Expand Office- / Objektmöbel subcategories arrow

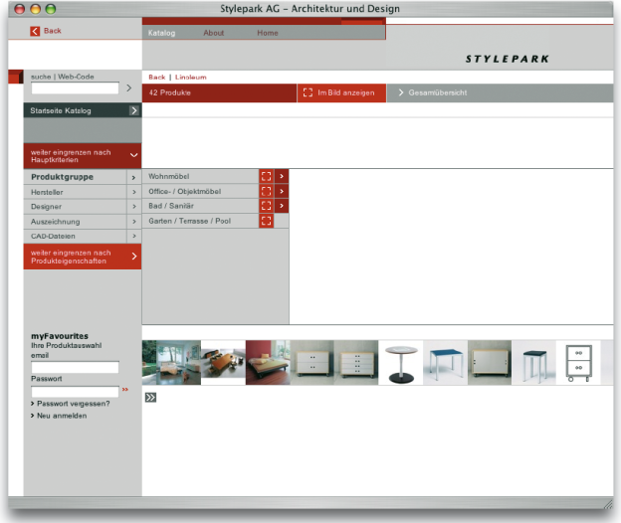pos(282,192)
